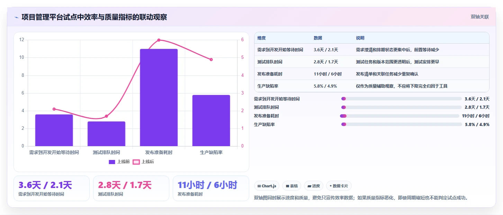This screenshot has width=503, height=215.
Task: Click the 维度 column header
Action: click(262, 38)
